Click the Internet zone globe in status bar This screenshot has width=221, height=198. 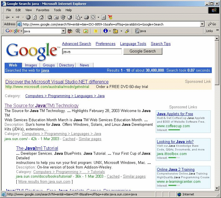[179, 194]
